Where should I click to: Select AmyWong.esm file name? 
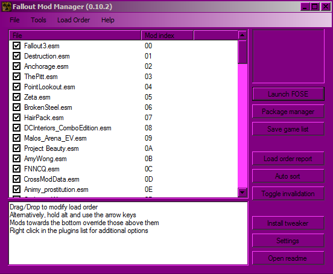[45, 159]
